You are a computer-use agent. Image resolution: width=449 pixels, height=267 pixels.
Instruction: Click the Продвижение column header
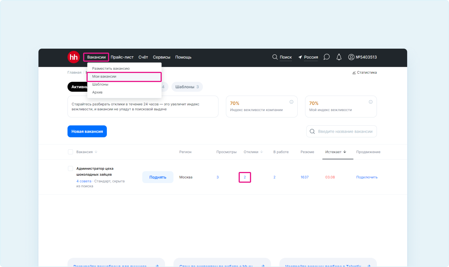tap(368, 152)
